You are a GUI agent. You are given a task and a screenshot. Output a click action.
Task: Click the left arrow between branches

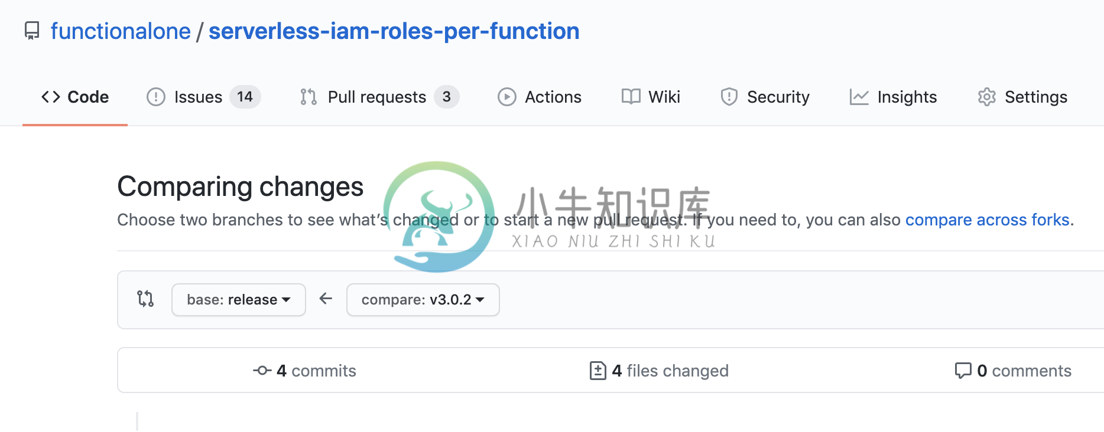326,299
